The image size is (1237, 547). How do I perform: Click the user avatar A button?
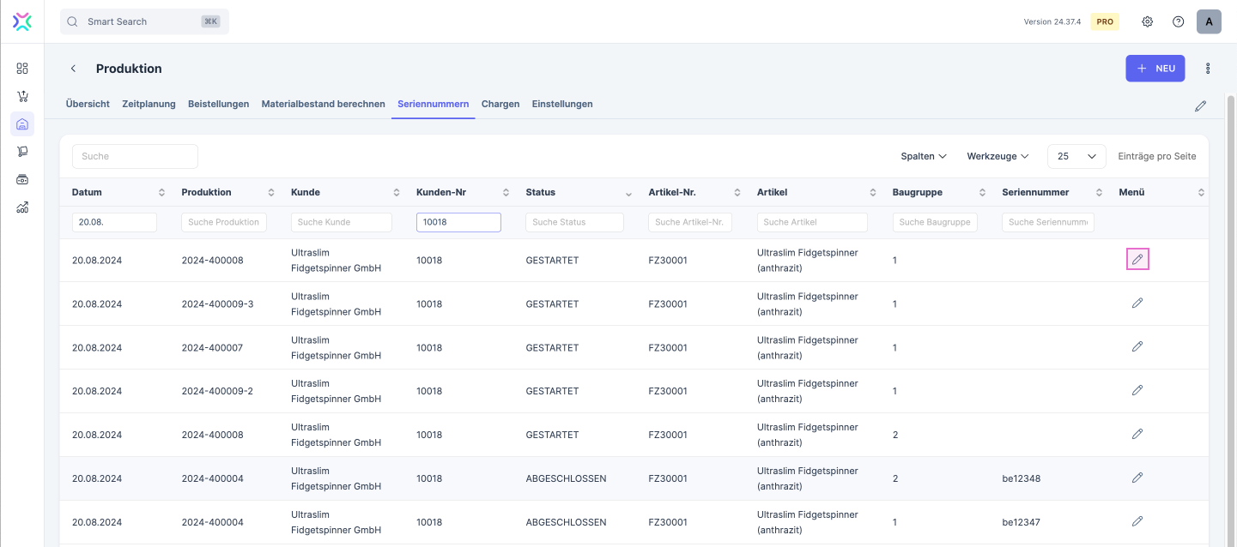click(x=1209, y=21)
